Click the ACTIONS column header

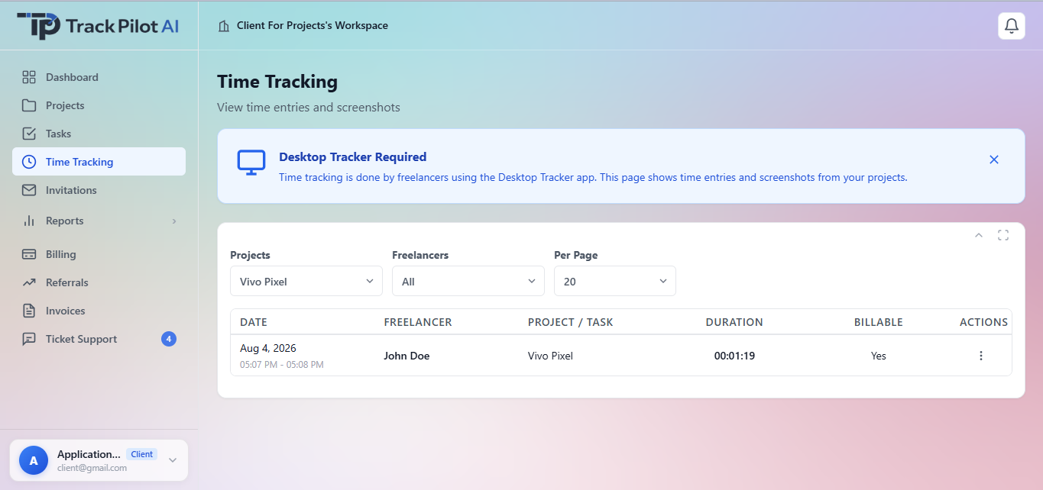(x=984, y=322)
